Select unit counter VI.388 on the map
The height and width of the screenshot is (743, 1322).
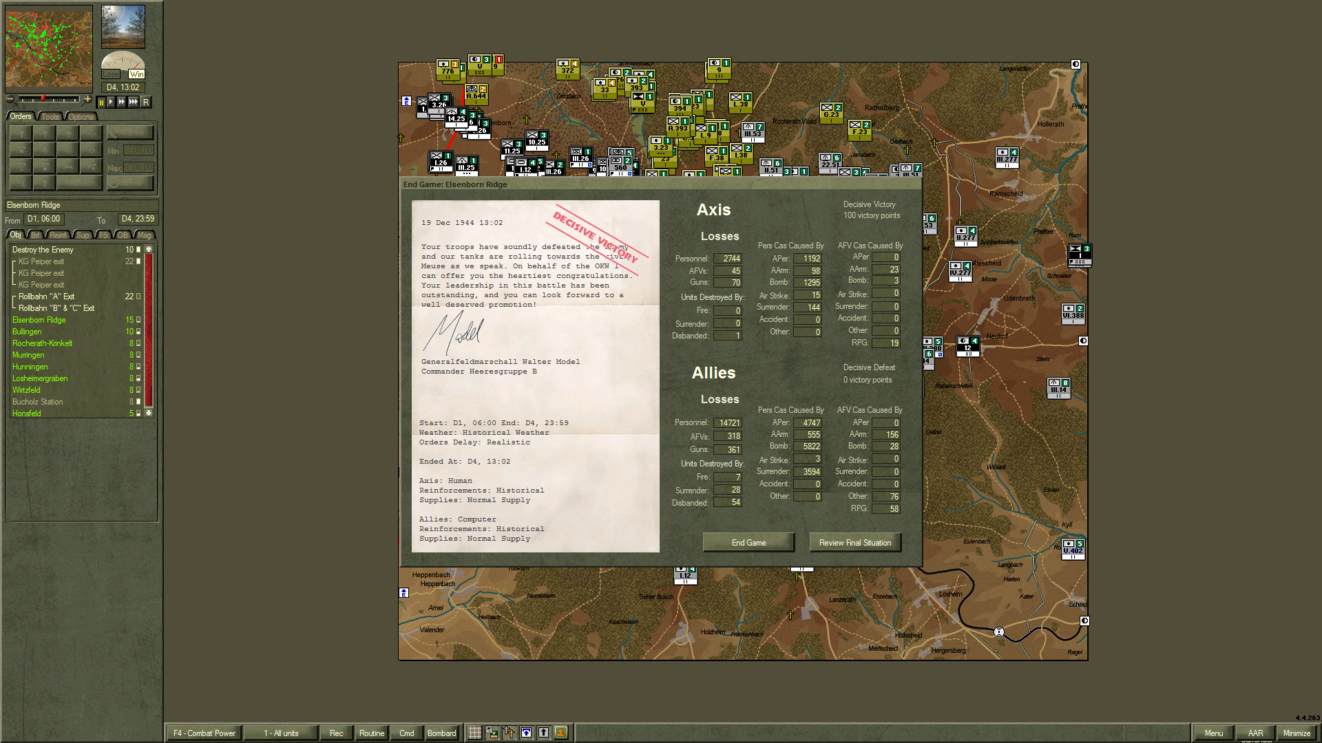(1073, 314)
